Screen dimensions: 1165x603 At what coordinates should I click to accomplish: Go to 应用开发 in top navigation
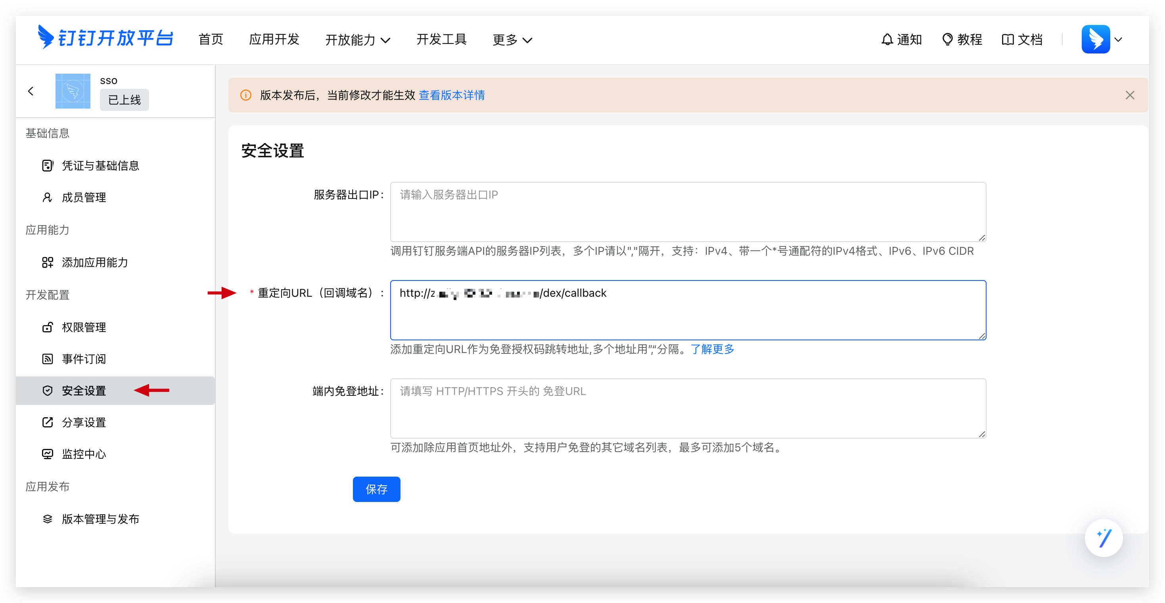pos(274,40)
